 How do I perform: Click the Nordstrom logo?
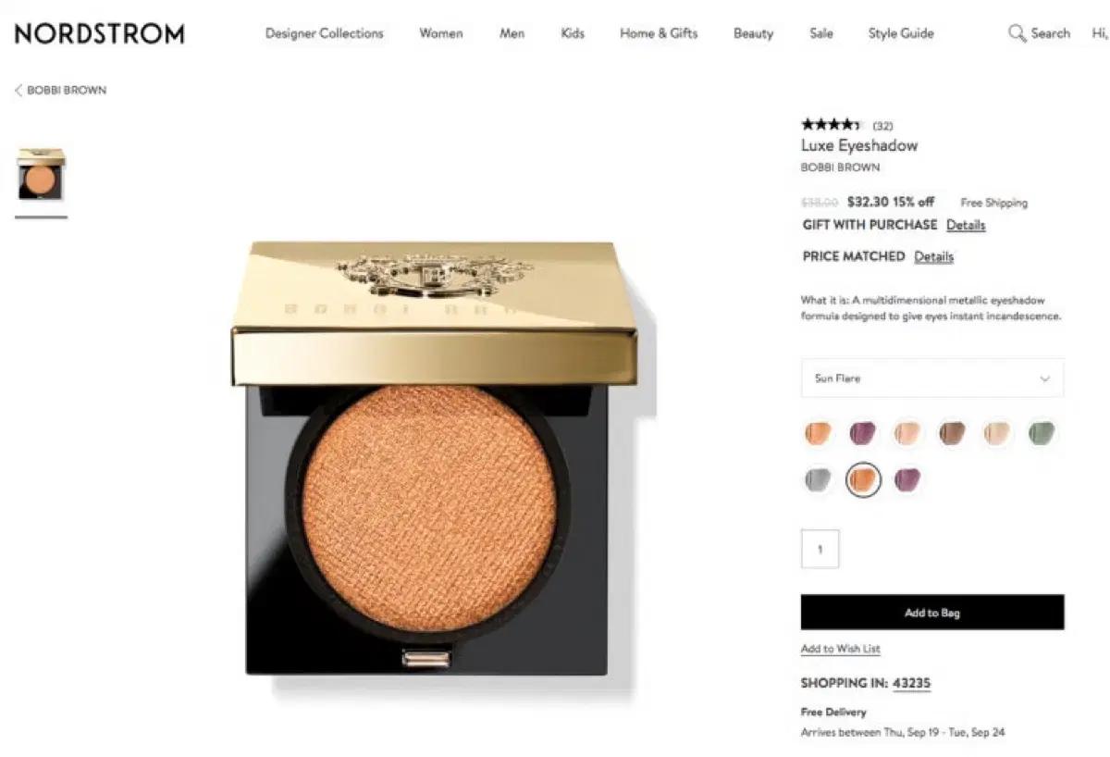coord(99,34)
